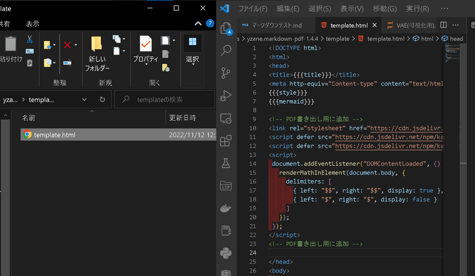The image size is (475, 276).
Task: Click the Copy path icon below the scissors
Action: pyautogui.click(x=29, y=51)
